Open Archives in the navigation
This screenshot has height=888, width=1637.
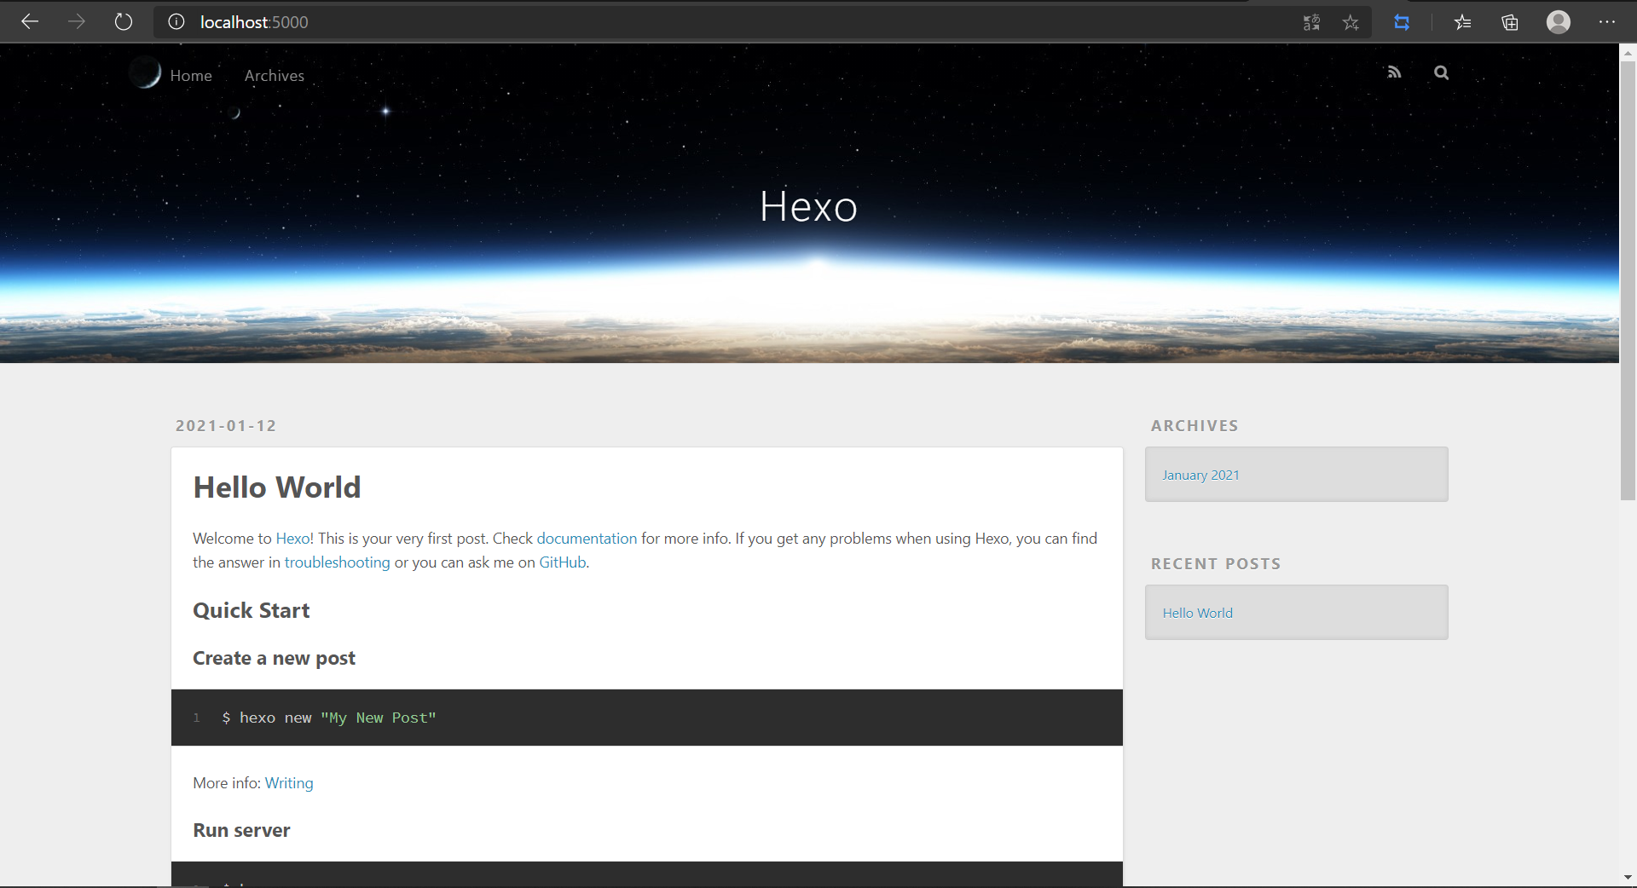point(275,76)
